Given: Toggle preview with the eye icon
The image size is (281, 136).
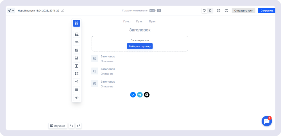Looking at the screenshot, I should tap(226, 11).
